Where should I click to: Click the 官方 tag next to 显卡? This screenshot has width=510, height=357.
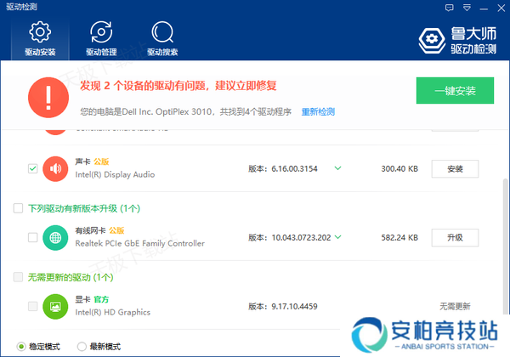coord(101,299)
